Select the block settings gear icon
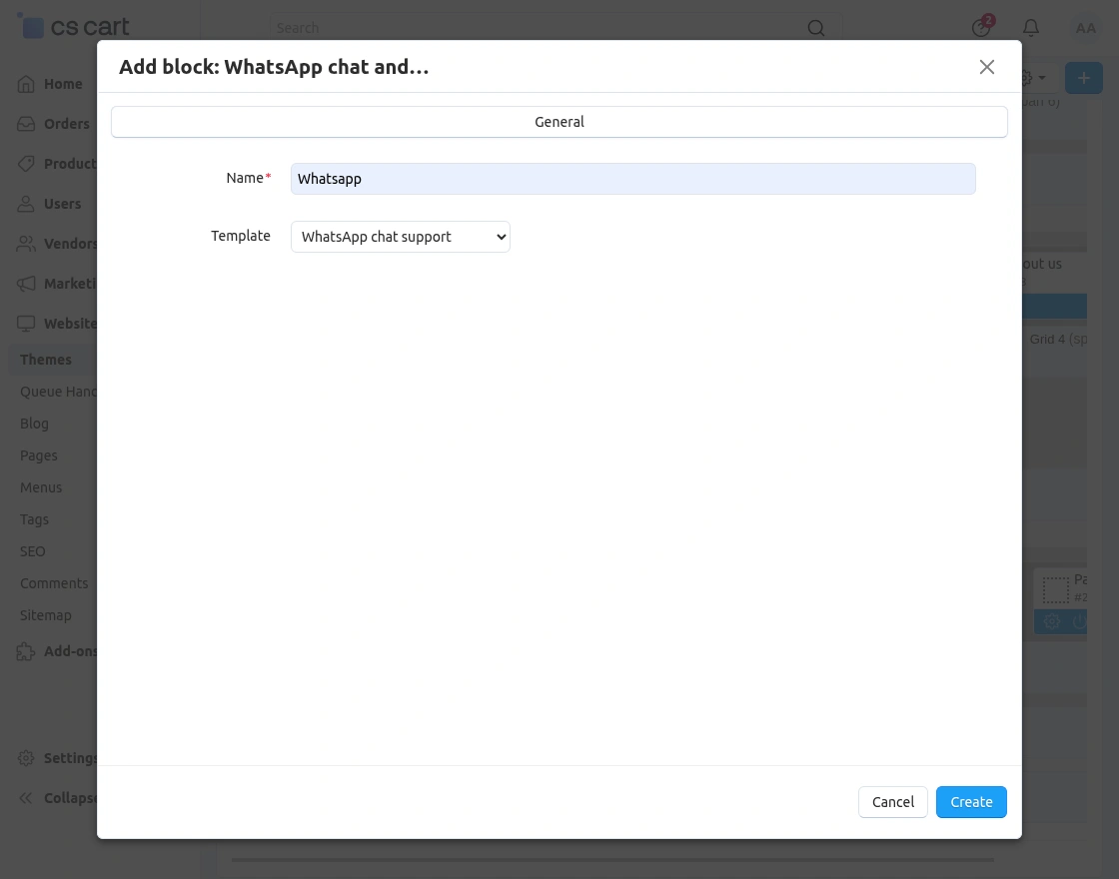Screen dimensions: 1119x879 [1051, 621]
